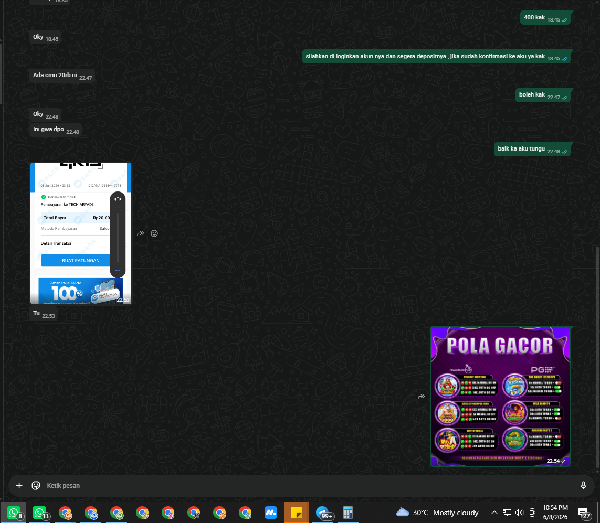Select the "Tu" message at 22.53
600x523 pixels.
coord(44,314)
